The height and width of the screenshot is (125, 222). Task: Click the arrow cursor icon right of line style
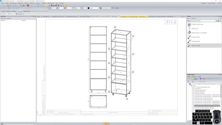pos(117,8)
